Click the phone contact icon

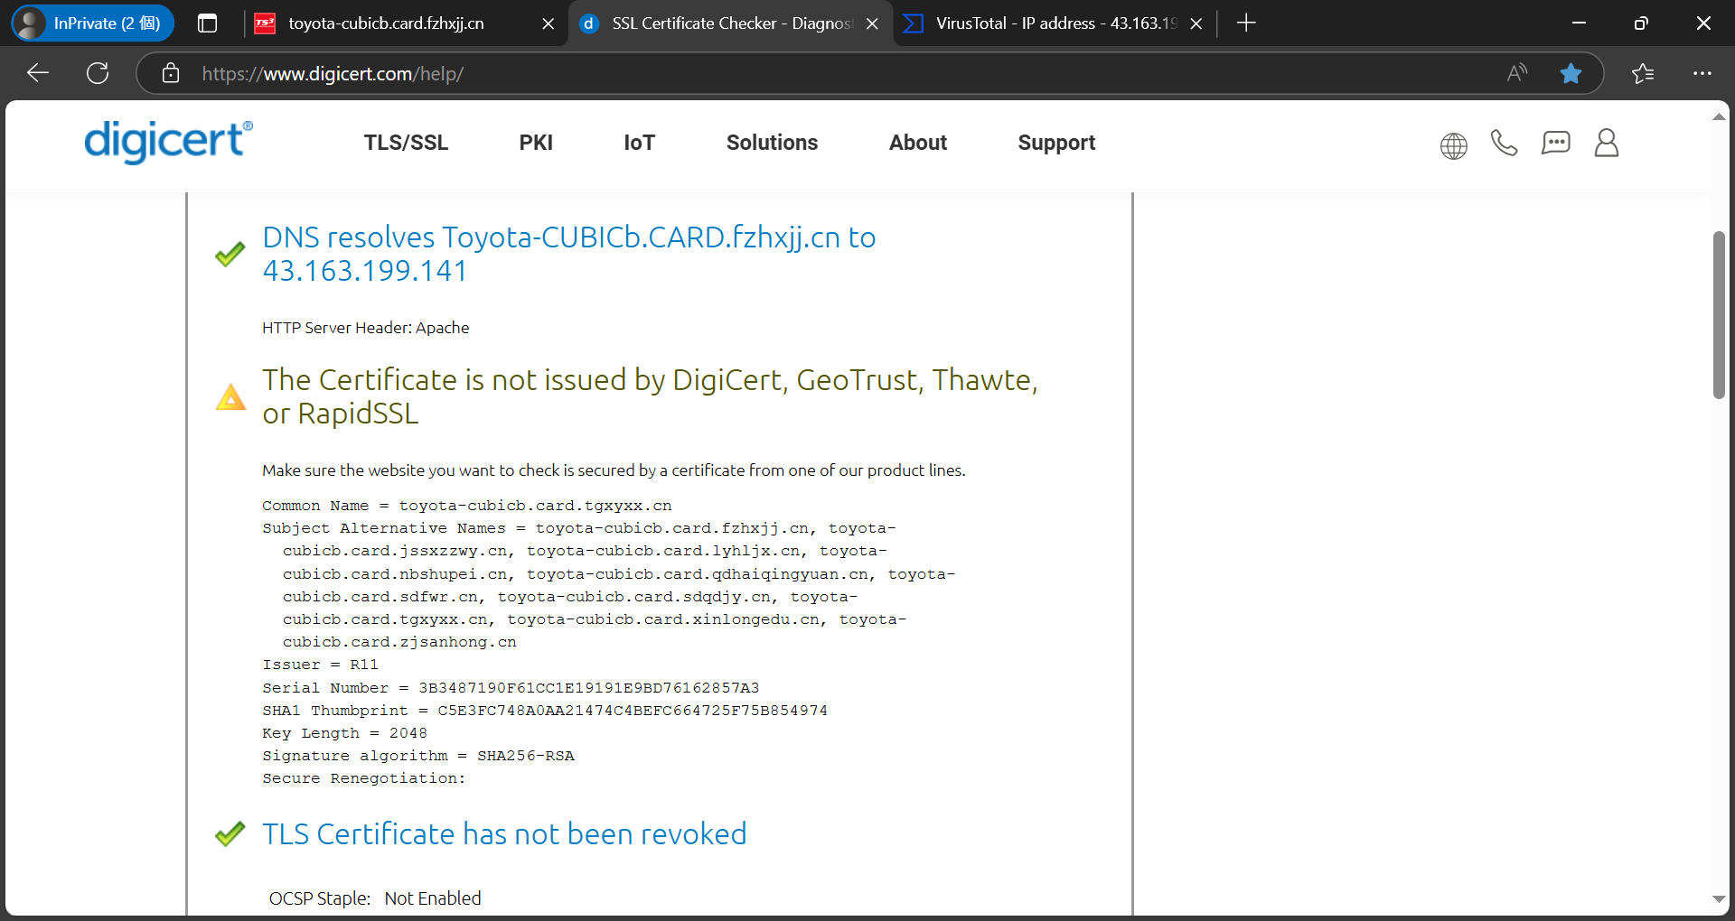(x=1504, y=143)
